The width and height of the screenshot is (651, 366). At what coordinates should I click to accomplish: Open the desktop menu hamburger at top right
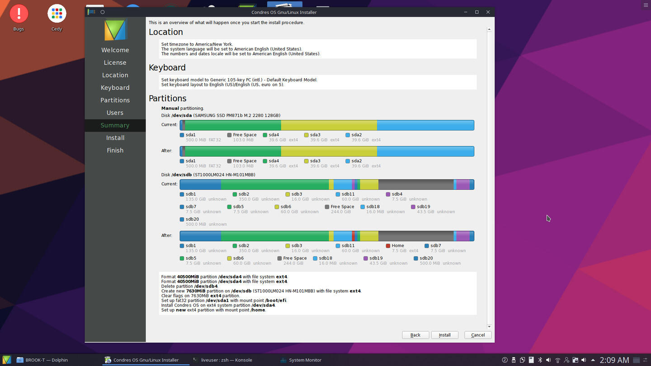coord(645,5)
